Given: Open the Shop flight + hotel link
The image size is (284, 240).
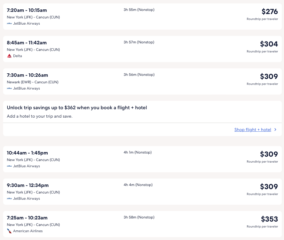Looking at the screenshot, I should pyautogui.click(x=253, y=130).
